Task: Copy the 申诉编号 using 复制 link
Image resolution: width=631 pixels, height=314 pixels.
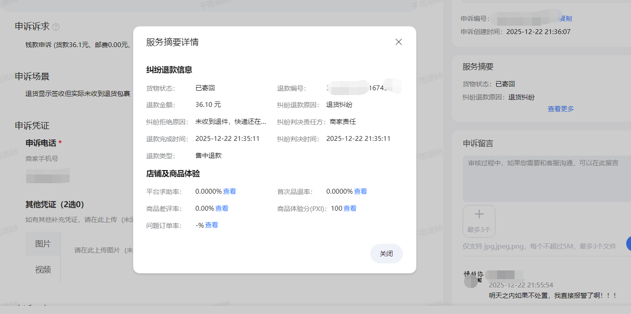Action: [566, 18]
